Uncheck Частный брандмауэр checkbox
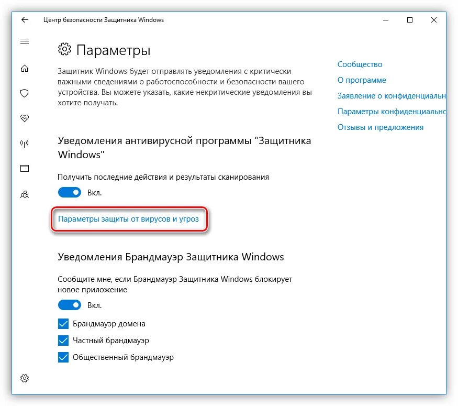Viewport: 458px width, 406px height. pos(63,340)
